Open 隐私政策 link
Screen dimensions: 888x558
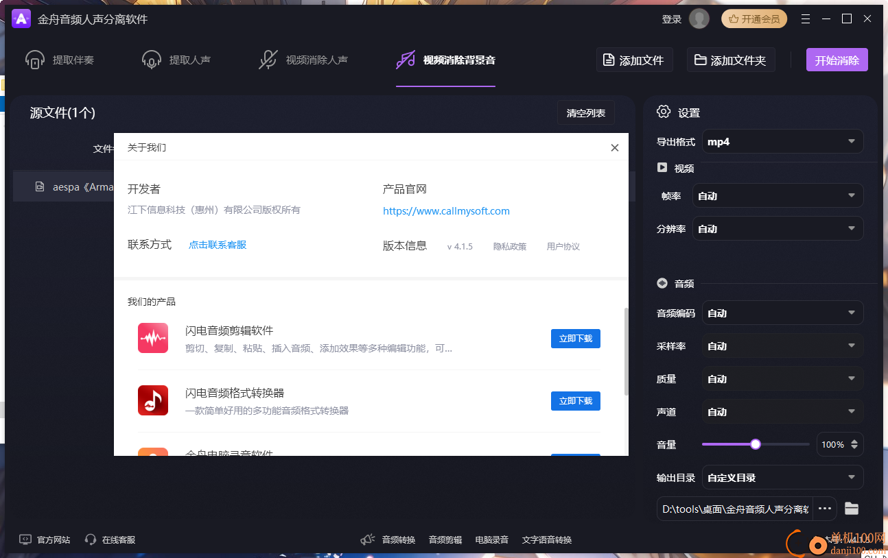[x=510, y=247]
